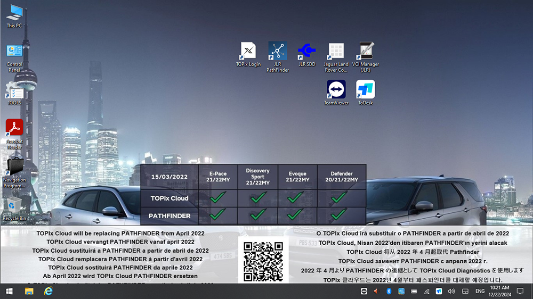The width and height of the screenshot is (533, 299).
Task: Open the Action Center notifications
Action: (520, 291)
